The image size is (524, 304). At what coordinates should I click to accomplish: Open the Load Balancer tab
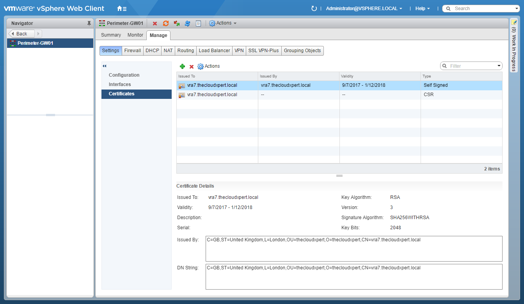click(x=214, y=51)
